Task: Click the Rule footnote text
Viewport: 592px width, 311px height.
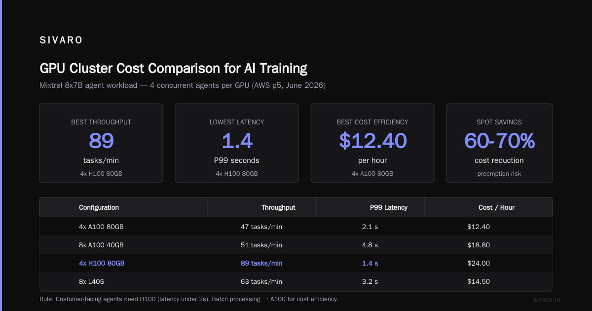Action: point(189,299)
